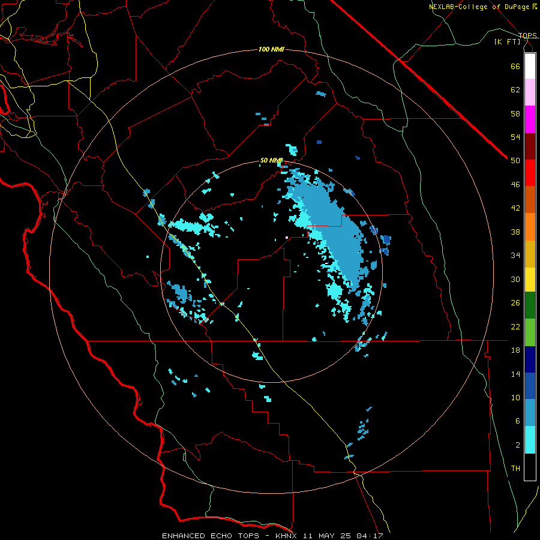Click the 'TH' legend label
Viewport: 540px width, 540px height.
point(515,469)
